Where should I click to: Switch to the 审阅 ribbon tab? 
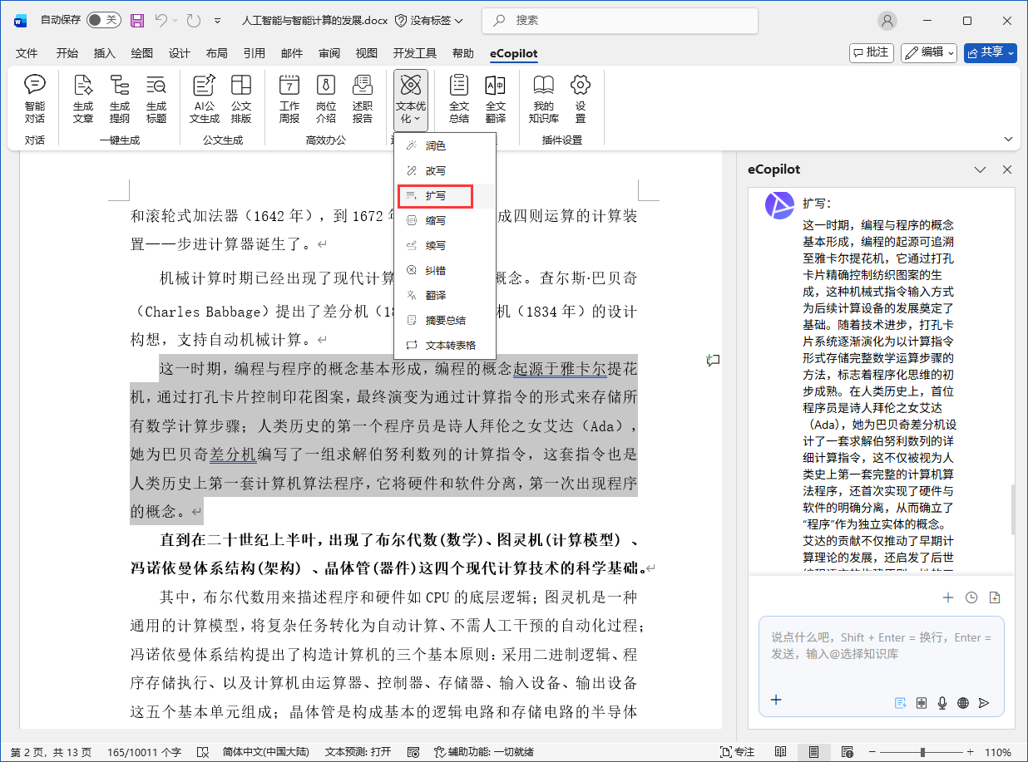(329, 53)
